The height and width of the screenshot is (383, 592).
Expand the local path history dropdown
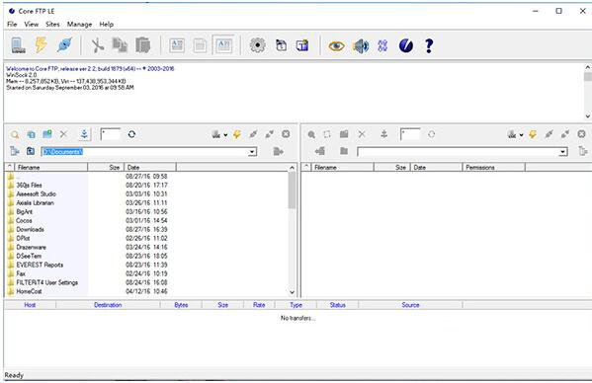[252, 152]
